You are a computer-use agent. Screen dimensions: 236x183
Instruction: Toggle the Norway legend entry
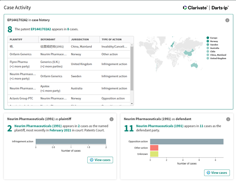point(212,41)
